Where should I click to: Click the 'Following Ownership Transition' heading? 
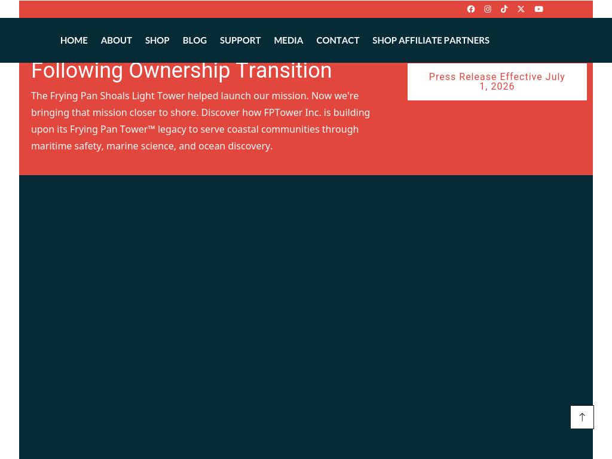(x=182, y=71)
